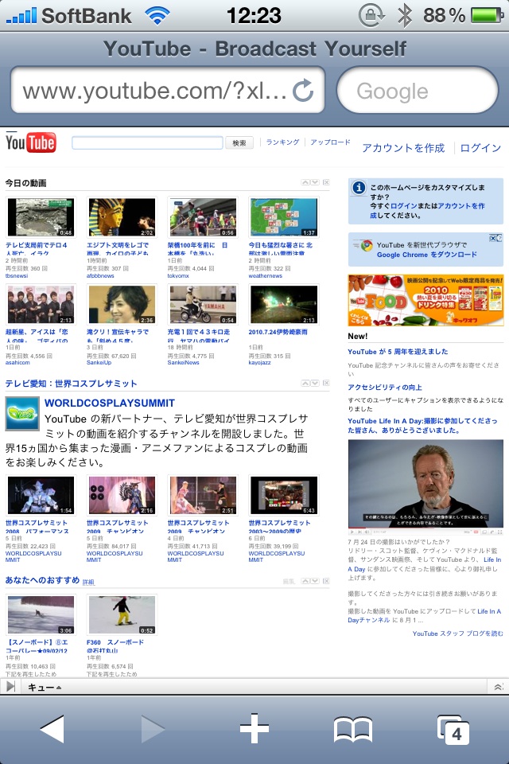Play the queue using the play icon
The height and width of the screenshot is (764, 509).
(10, 687)
